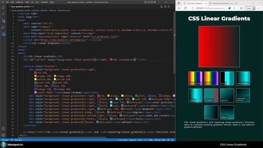Click the orange 14% color swatch on line 20
Viewport: 263px width, 148px height.
(x=35, y=76)
